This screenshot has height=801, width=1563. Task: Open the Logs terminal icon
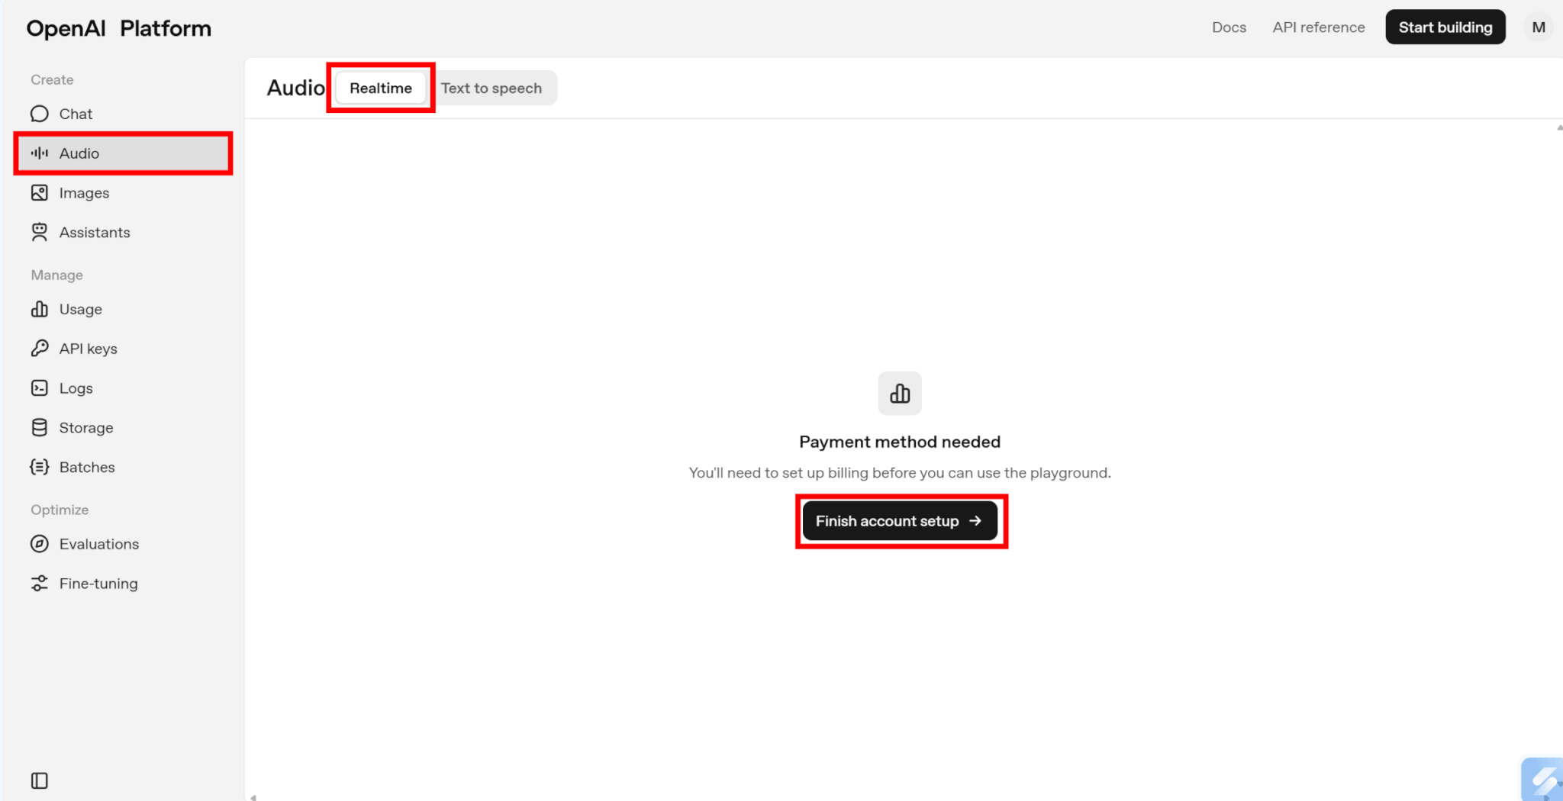[x=39, y=388]
